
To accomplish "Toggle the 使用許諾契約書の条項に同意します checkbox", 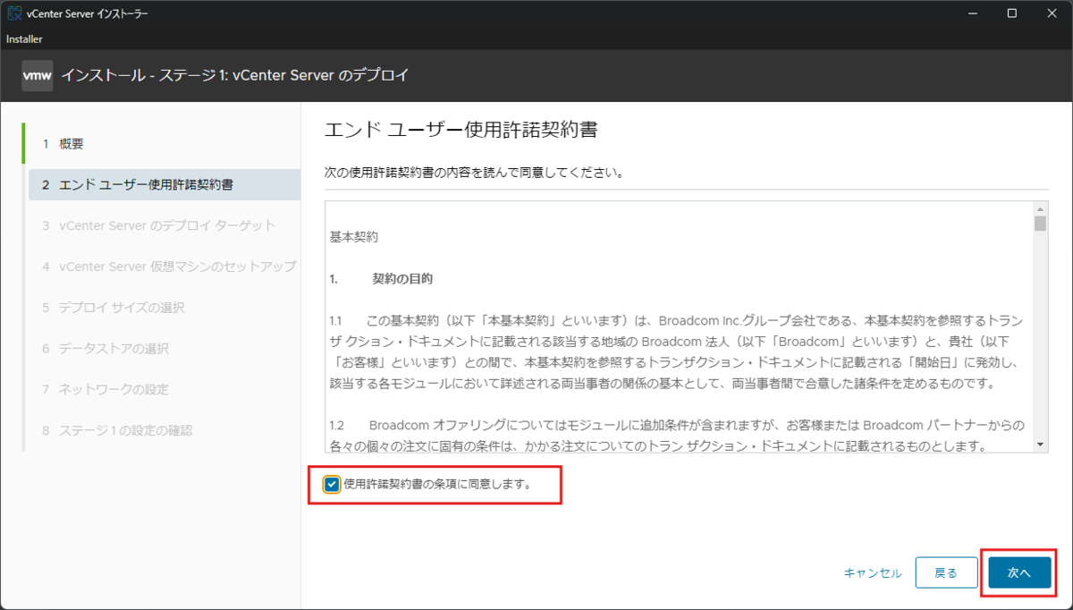I will pyautogui.click(x=333, y=485).
